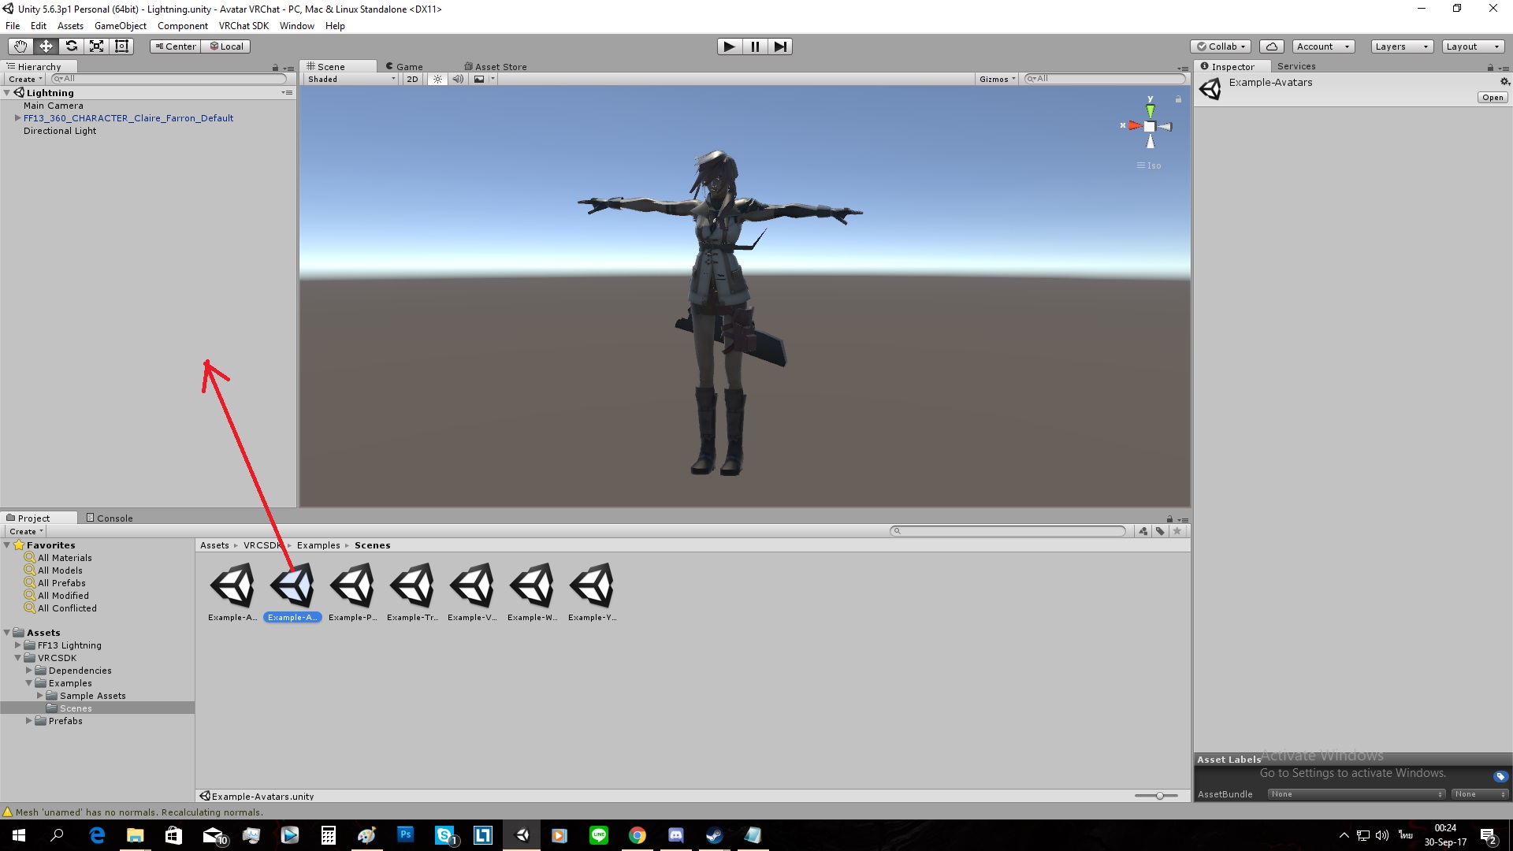This screenshot has height=851, width=1513.
Task: Click the Step frame button
Action: coord(779,46)
